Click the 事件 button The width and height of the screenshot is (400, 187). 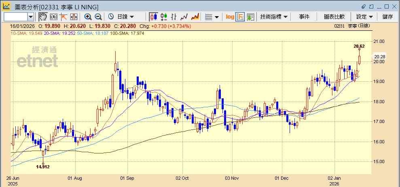point(304,17)
